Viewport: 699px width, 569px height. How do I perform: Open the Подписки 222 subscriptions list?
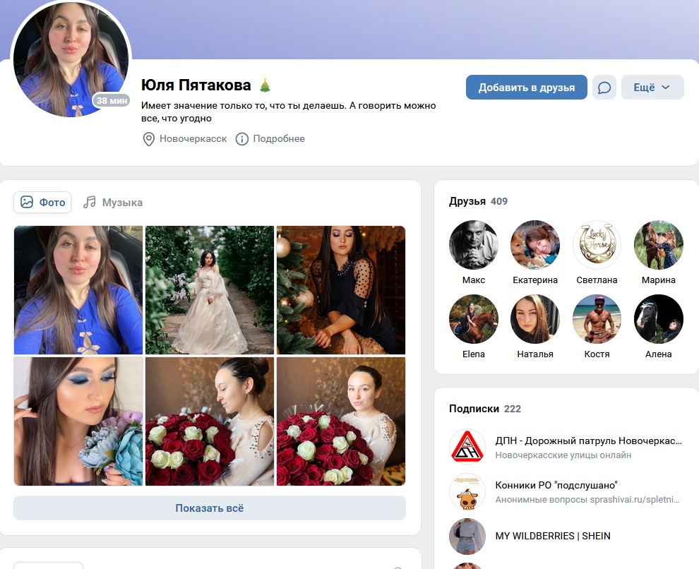[x=484, y=409]
